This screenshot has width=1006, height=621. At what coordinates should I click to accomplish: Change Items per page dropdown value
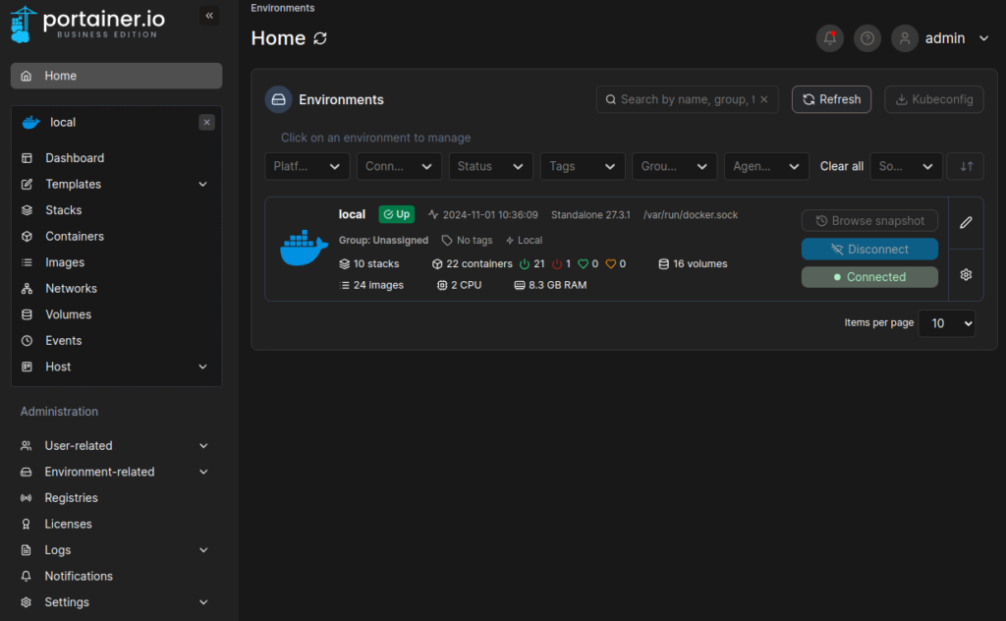[947, 323]
